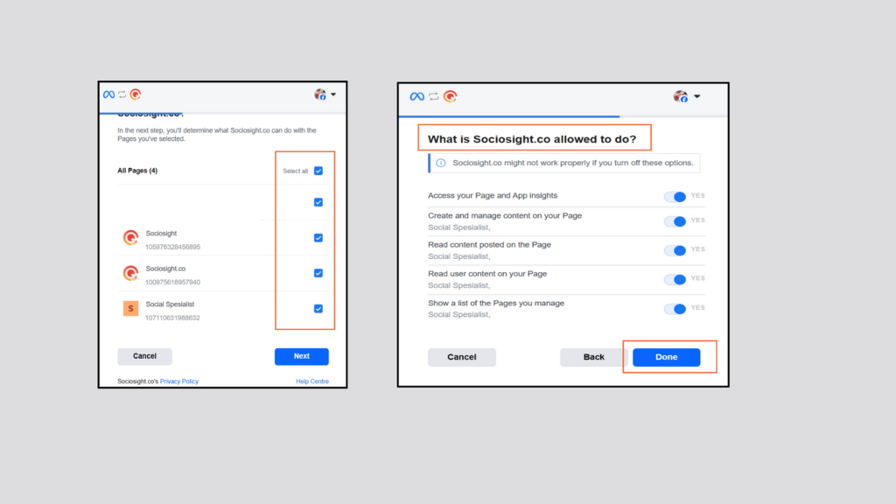This screenshot has width=896, height=504.
Task: Uncheck the Sociosight.co page checkbox
Action: click(x=318, y=273)
